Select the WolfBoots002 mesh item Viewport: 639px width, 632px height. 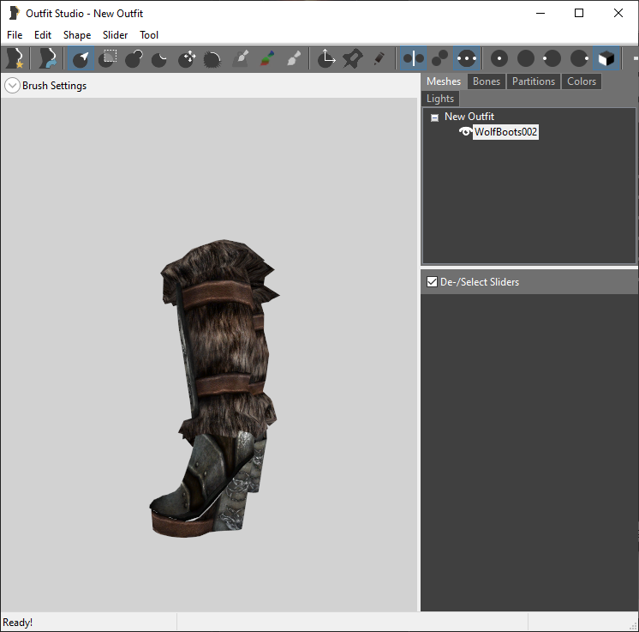tap(505, 132)
